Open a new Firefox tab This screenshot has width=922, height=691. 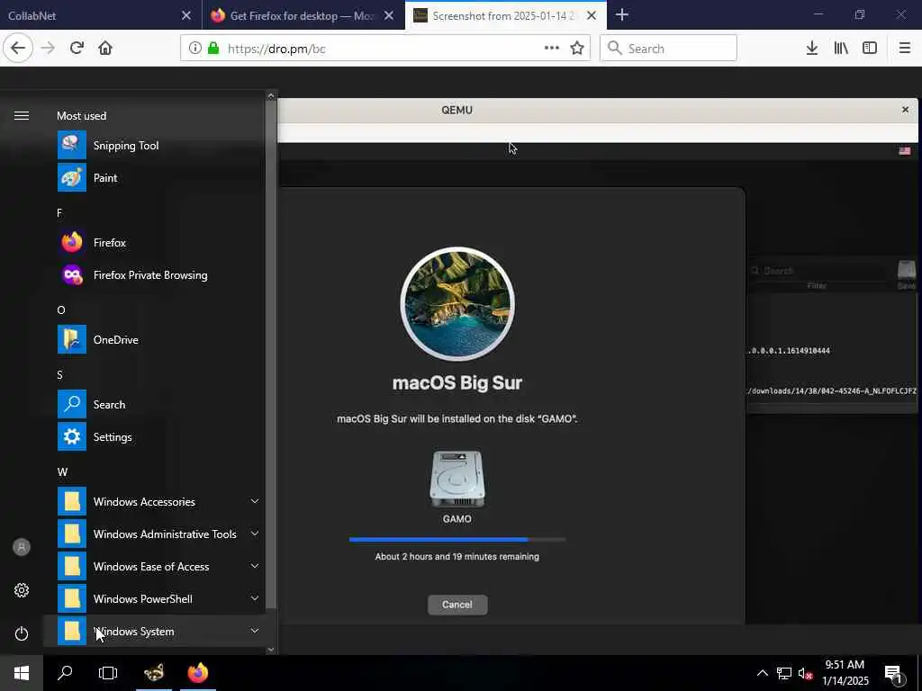click(622, 14)
